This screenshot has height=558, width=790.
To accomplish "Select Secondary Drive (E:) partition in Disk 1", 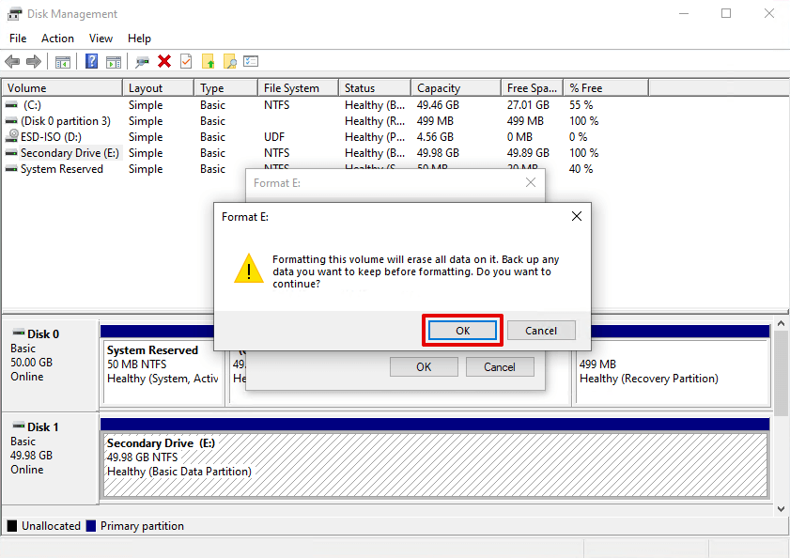I will tap(435, 465).
